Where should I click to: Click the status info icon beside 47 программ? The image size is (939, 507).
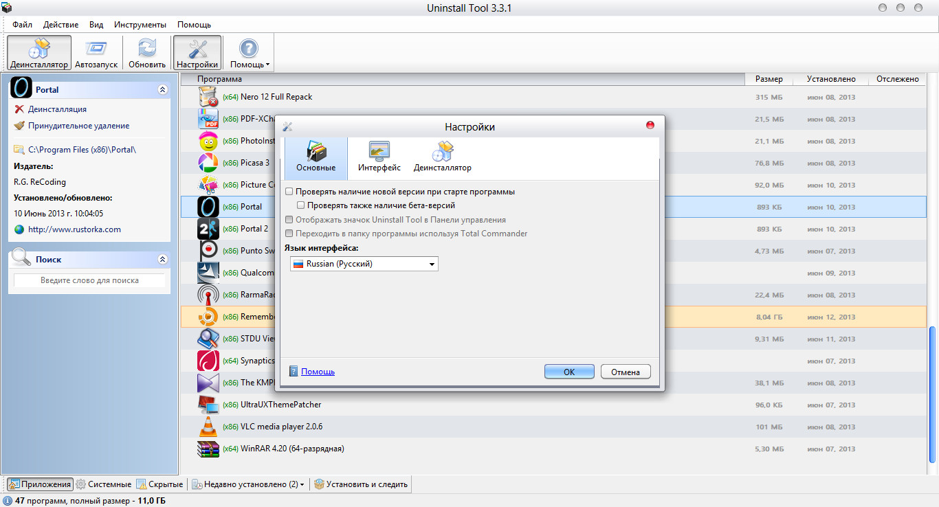8,501
